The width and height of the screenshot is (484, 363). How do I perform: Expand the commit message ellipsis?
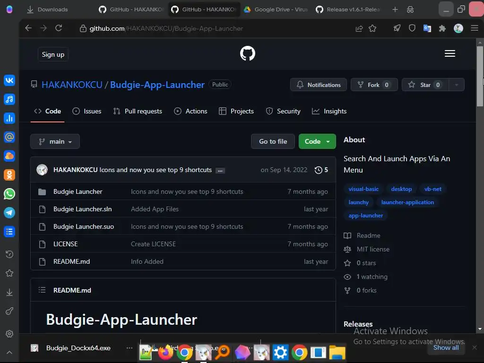pyautogui.click(x=220, y=170)
